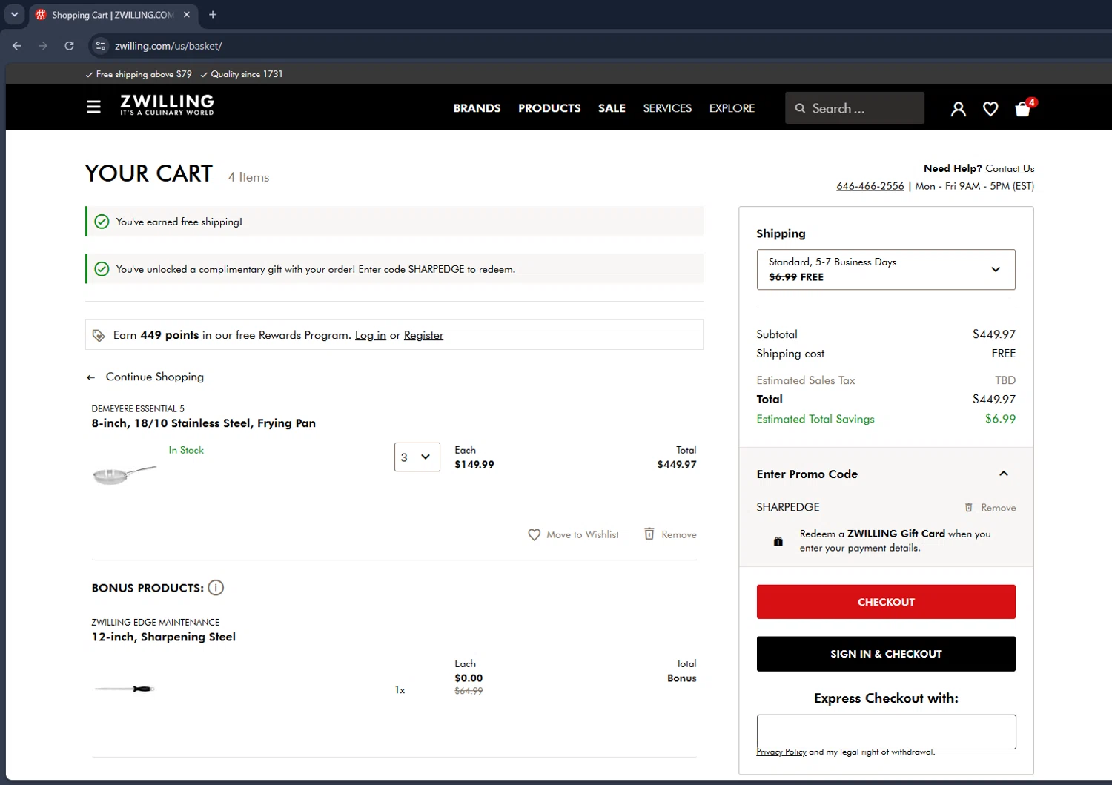
Task: Click the express checkout box
Action: pyautogui.click(x=886, y=732)
